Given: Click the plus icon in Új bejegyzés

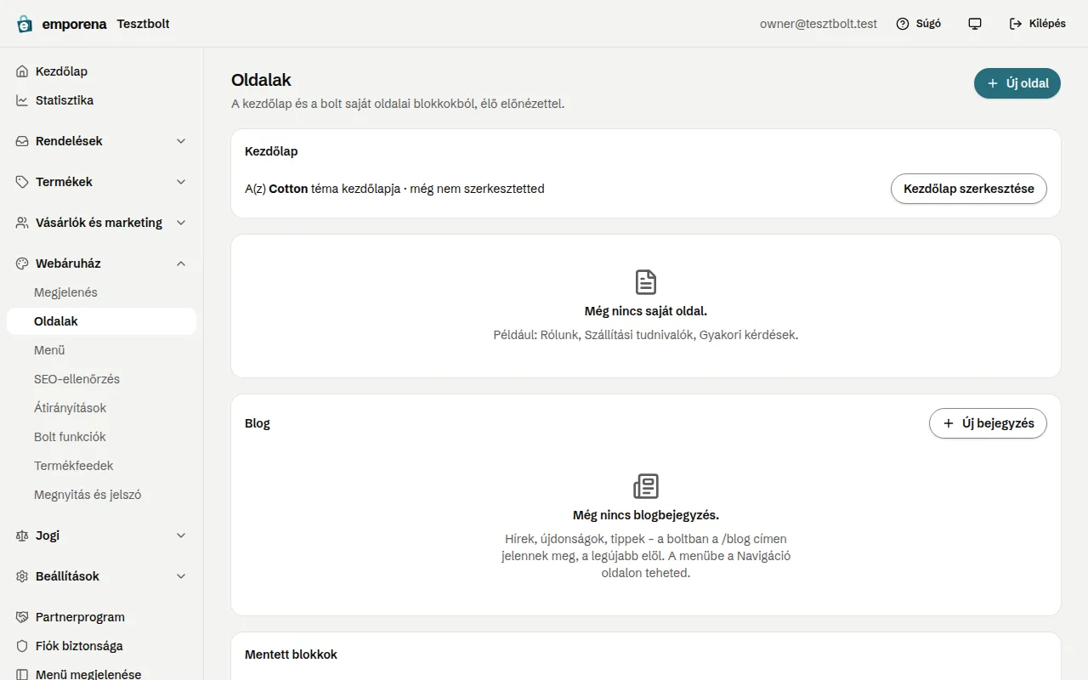Looking at the screenshot, I should point(949,423).
